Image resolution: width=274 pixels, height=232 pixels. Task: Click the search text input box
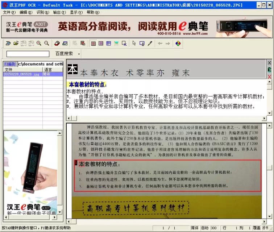point(28,54)
